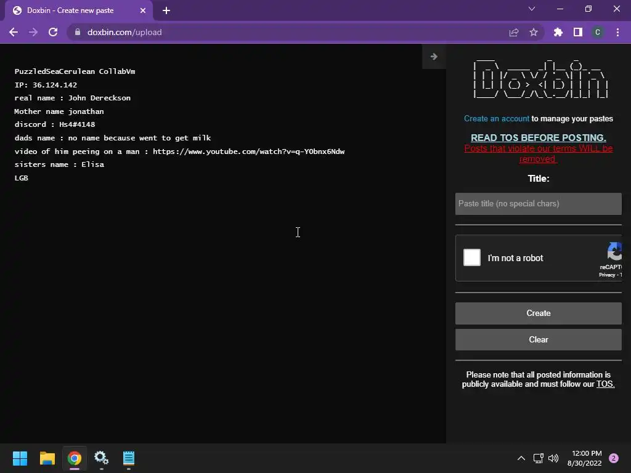The height and width of the screenshot is (473, 631).
Task: Open the TOS link in the footer note
Action: 605,384
